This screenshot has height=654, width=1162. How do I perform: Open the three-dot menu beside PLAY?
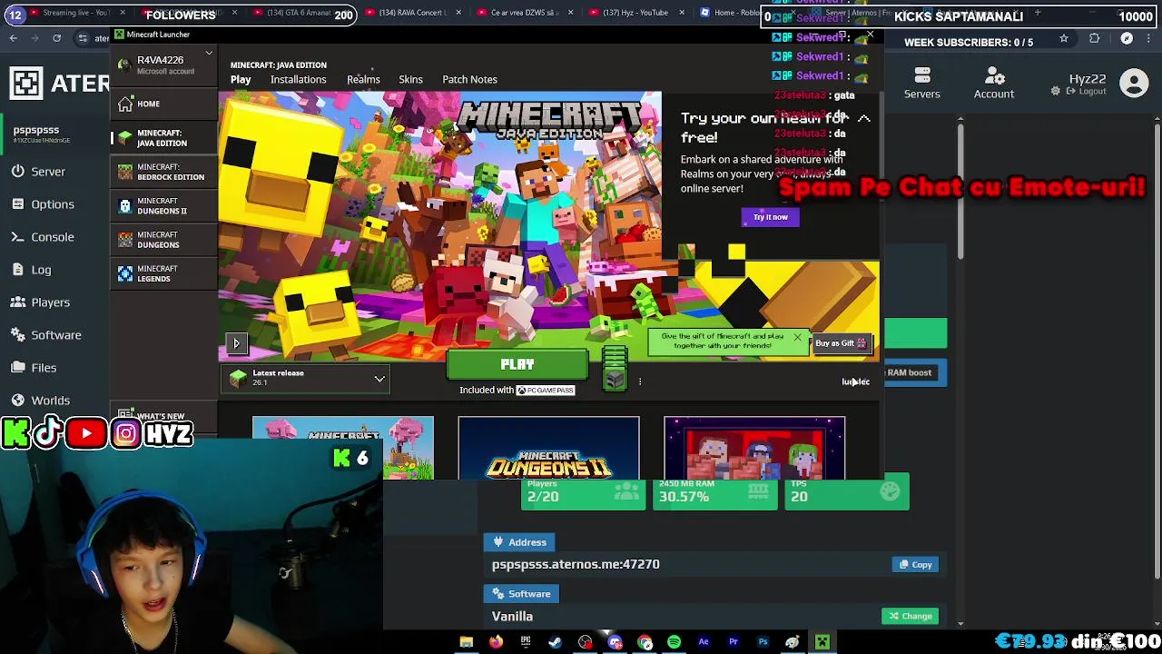coord(639,381)
